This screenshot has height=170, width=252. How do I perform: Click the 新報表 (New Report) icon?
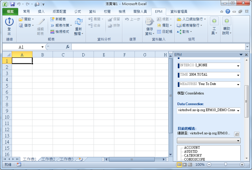pyautogui.click(x=52, y=19)
